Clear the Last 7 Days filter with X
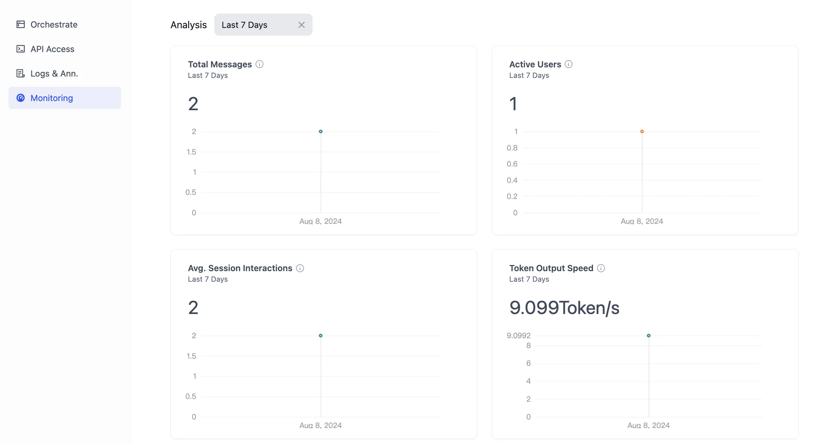The height and width of the screenshot is (445, 822). pyautogui.click(x=301, y=25)
